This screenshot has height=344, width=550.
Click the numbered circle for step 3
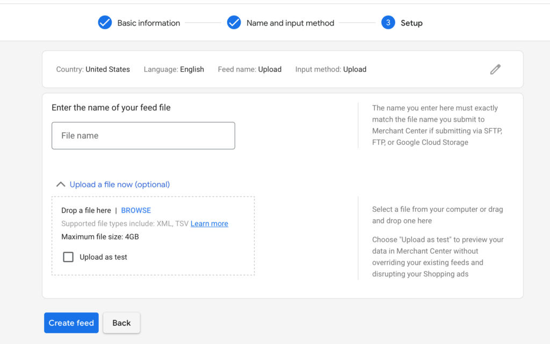388,23
